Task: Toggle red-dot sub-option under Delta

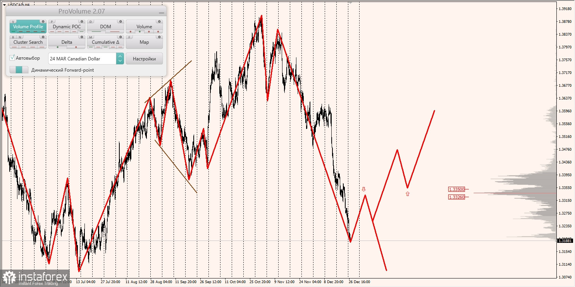Action: 76,47
